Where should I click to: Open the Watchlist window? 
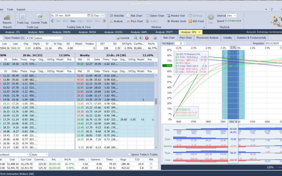[x=117, y=16]
